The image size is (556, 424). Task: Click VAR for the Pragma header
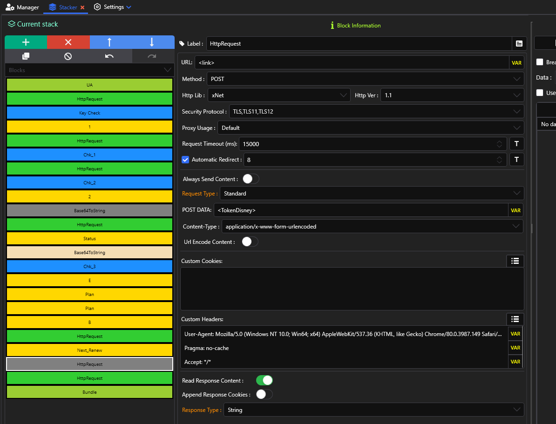(515, 348)
